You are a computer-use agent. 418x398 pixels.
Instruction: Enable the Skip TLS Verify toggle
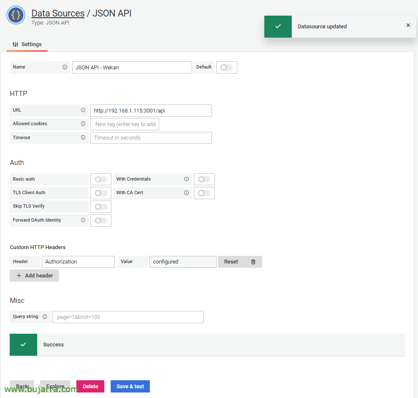[x=101, y=207]
